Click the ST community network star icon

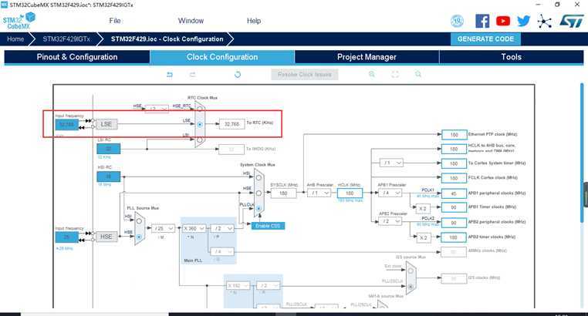pos(544,22)
